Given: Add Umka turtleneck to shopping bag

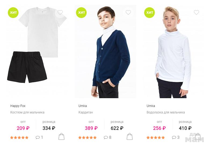Looking at the screenshot, I should point(198,136).
